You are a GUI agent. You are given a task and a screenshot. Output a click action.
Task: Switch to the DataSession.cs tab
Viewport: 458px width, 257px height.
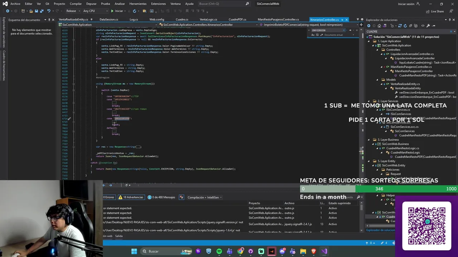coord(109,20)
